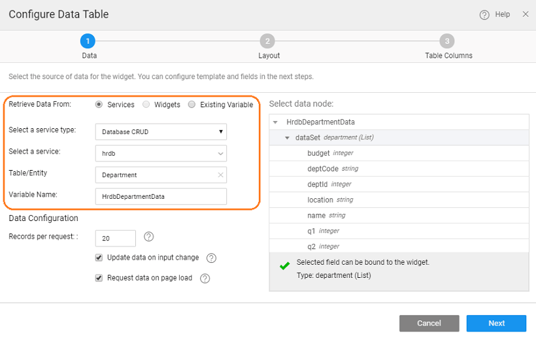Show help for Update data on input change
Screen dimensions: 536x342
[211, 258]
